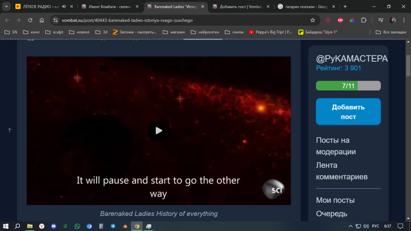The image size is (411, 231).
Task: Close the Добавить пост tab
Action: (x=268, y=7)
